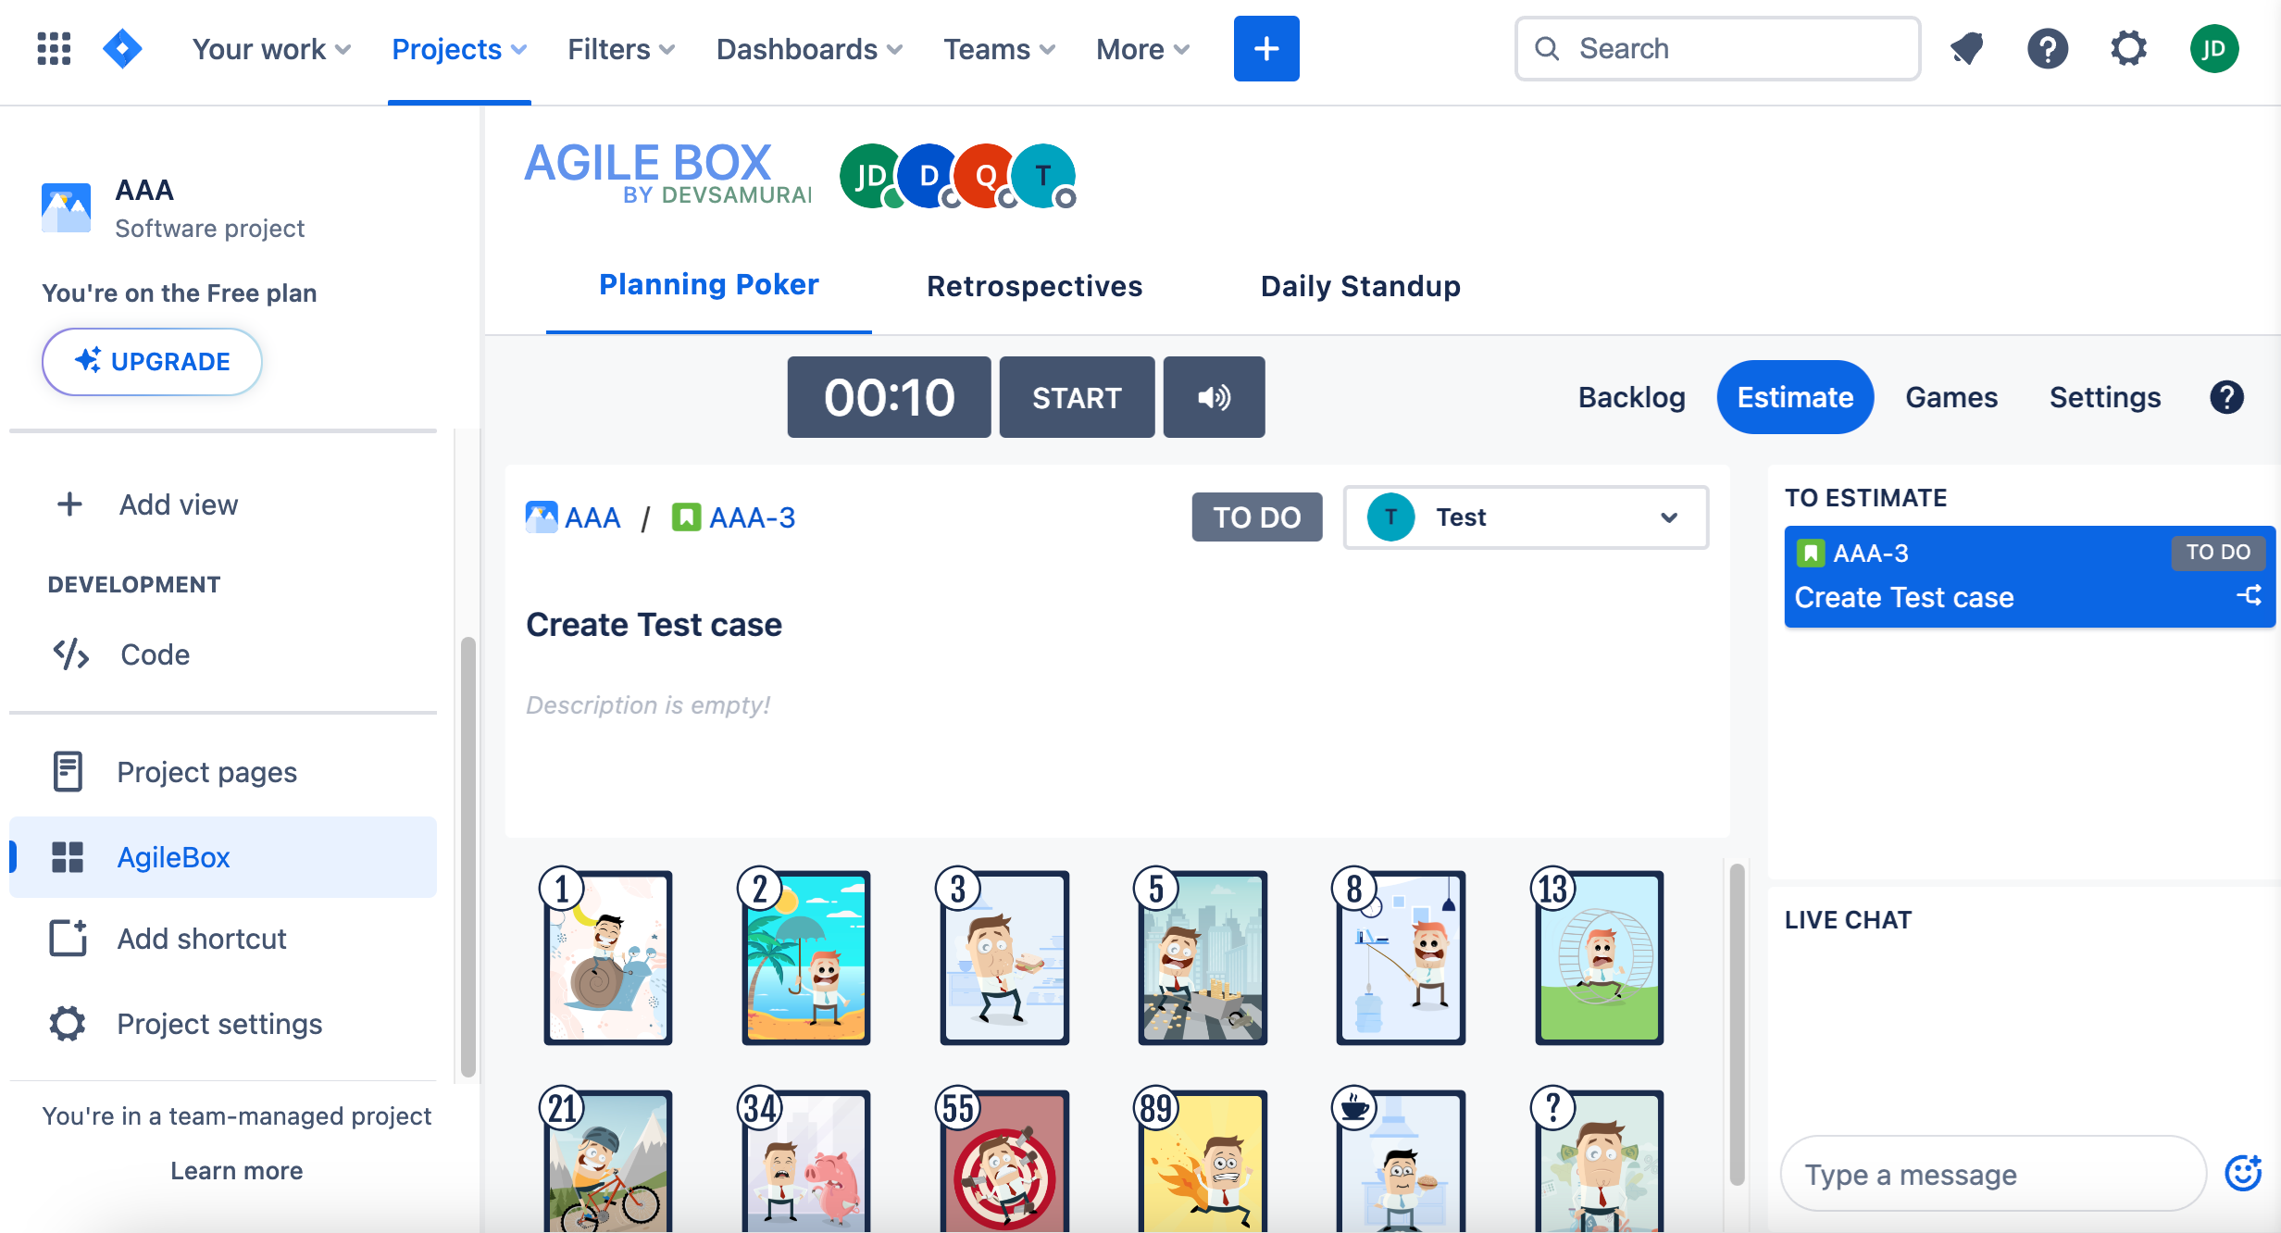Click the timer input field showing 00:10
Image resolution: width=2281 pixels, height=1233 pixels.
point(886,398)
